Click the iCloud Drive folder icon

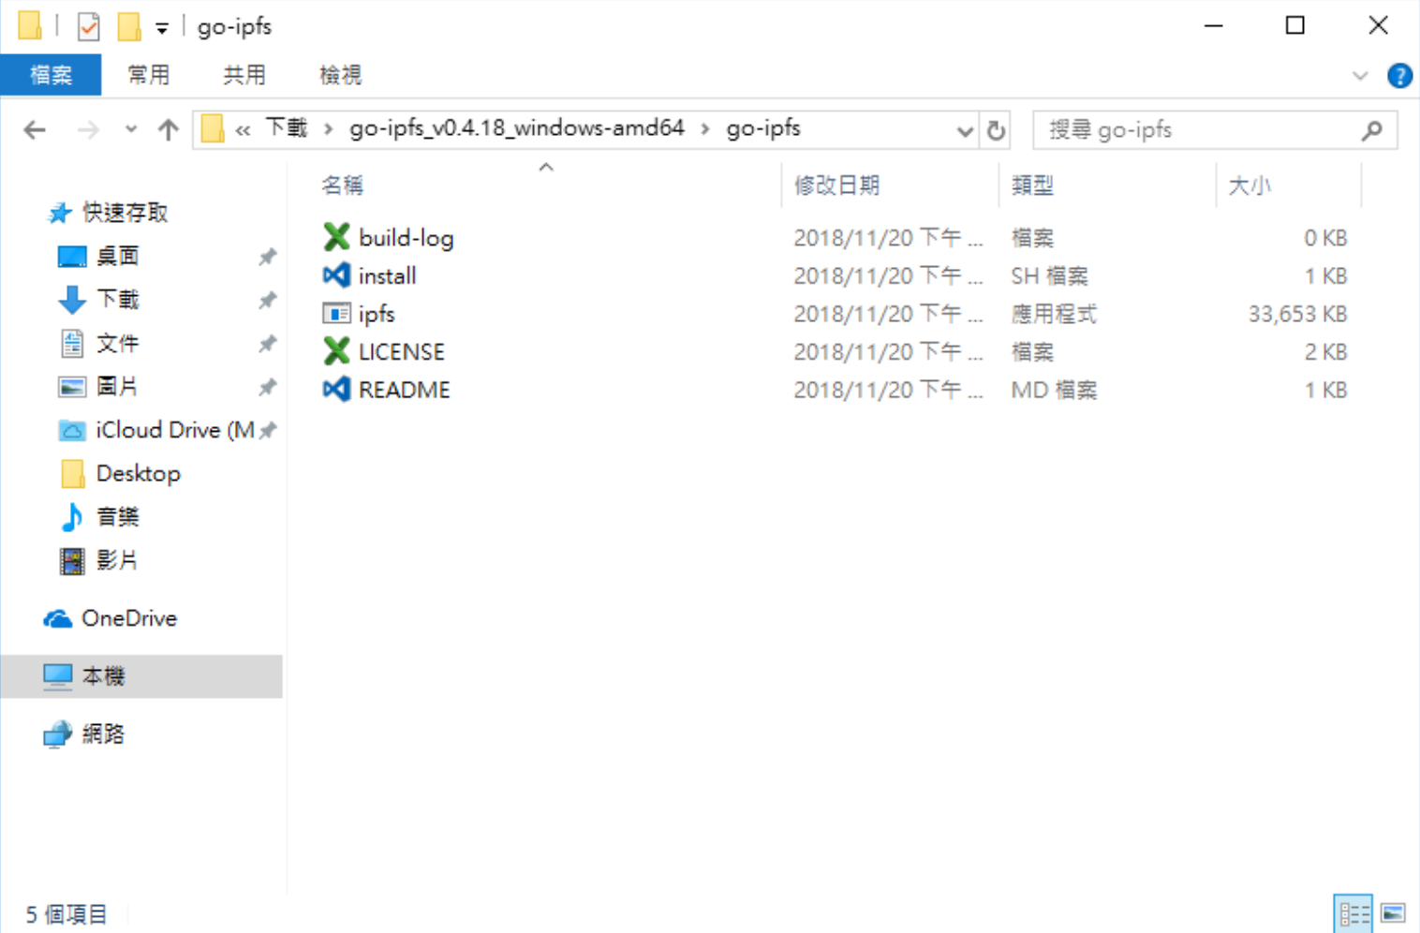[72, 430]
